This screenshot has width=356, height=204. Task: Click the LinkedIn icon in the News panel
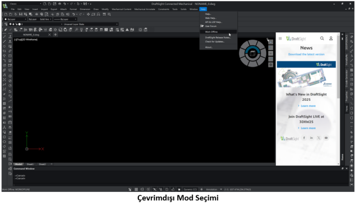coord(311,138)
